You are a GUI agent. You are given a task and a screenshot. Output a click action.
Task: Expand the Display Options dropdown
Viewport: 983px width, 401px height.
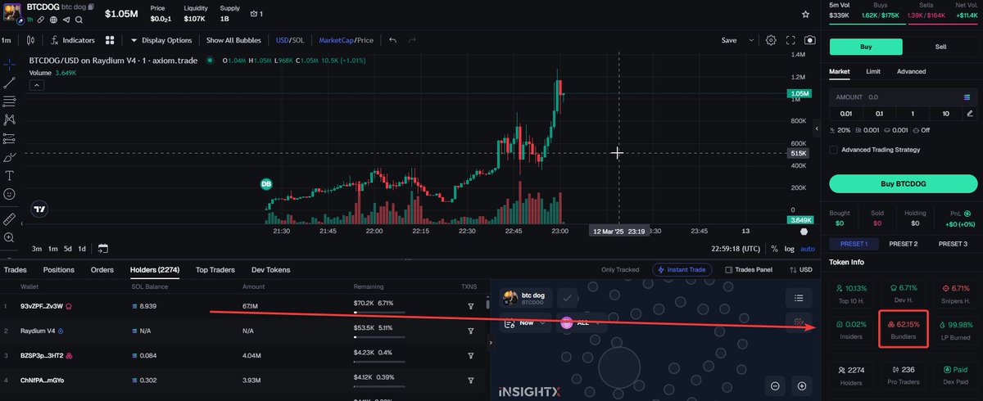(161, 39)
